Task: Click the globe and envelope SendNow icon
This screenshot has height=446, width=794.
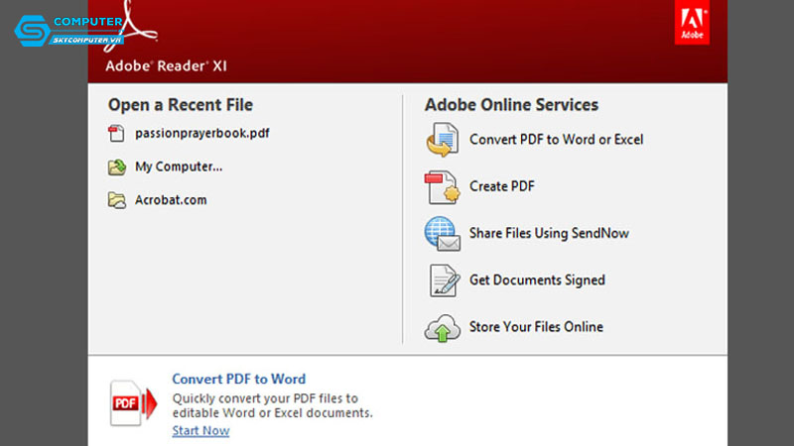Action: tap(442, 234)
